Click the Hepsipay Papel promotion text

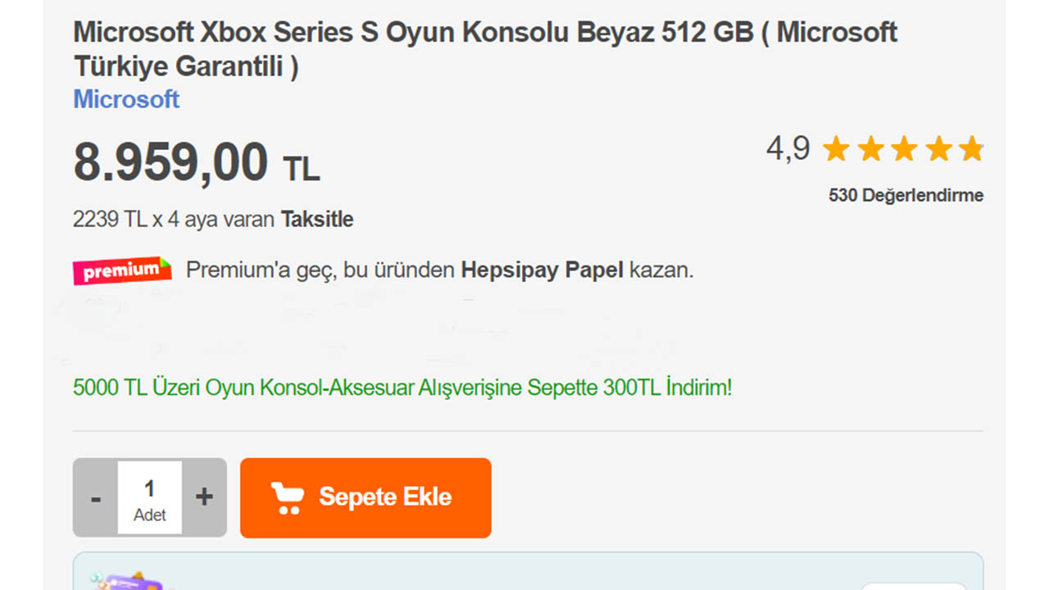point(542,270)
